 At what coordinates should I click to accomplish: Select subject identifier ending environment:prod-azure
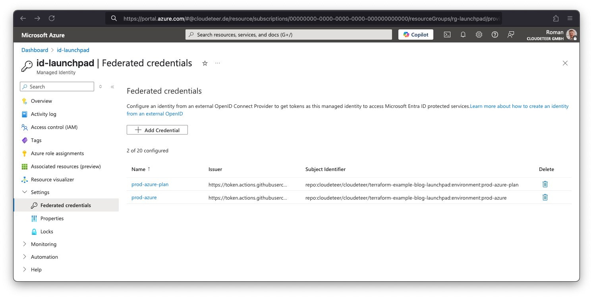[x=406, y=198]
